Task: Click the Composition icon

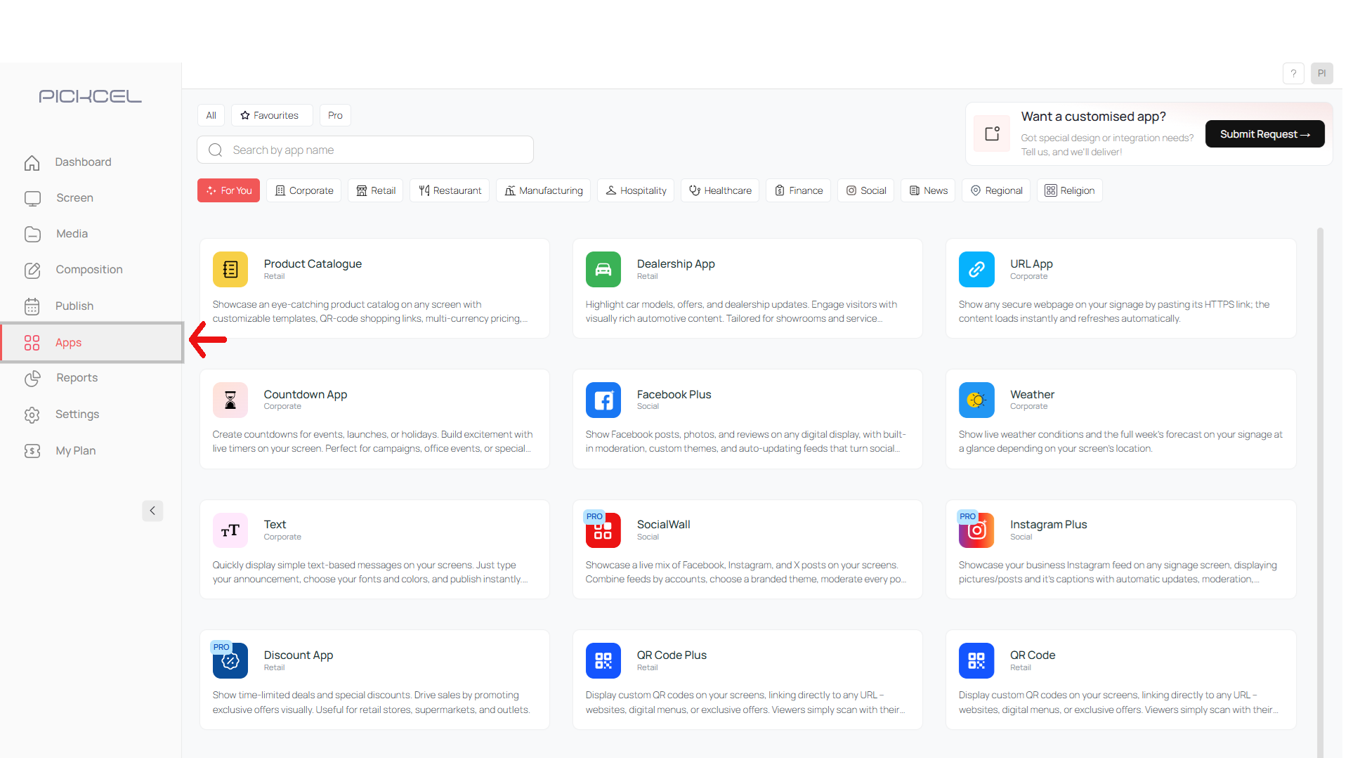Action: click(32, 270)
